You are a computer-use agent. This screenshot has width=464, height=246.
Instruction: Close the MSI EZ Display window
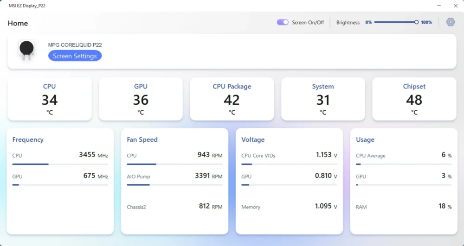pos(456,6)
